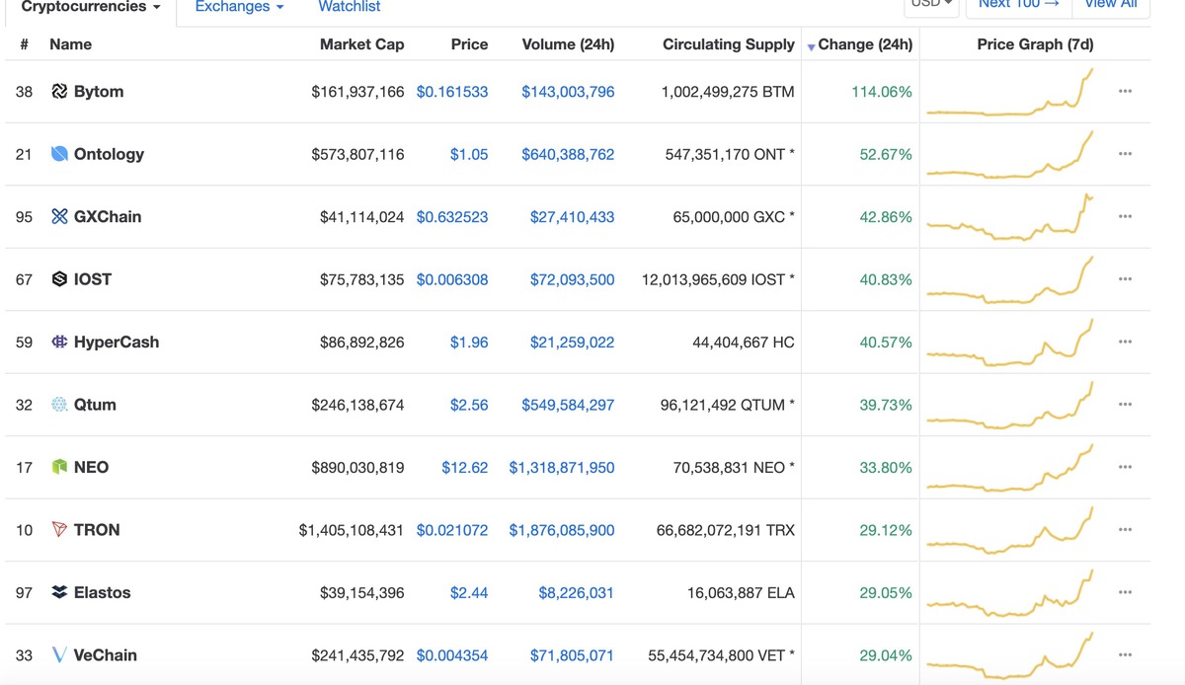
Task: Sort by the # rank column header
Action: click(x=24, y=44)
